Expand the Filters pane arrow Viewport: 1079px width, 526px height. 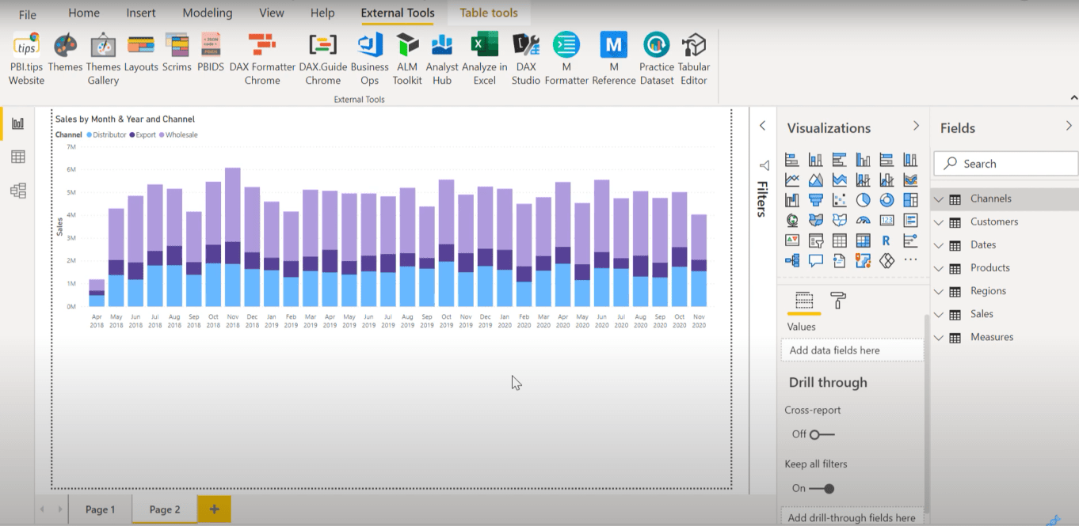[x=762, y=126]
